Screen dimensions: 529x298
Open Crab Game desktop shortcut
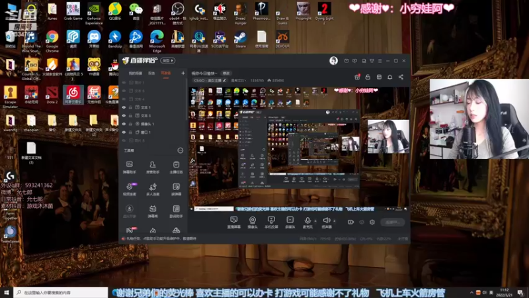click(x=73, y=11)
